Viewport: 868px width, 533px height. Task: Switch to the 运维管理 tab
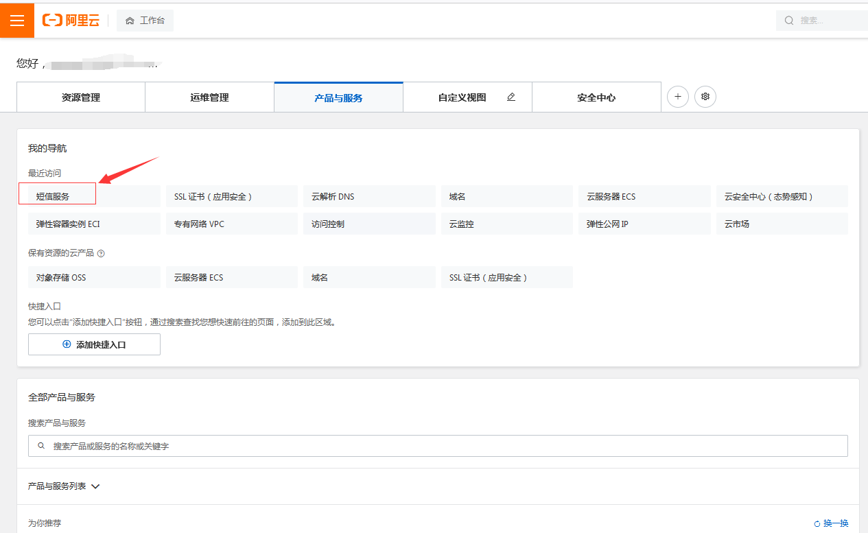pyautogui.click(x=209, y=97)
